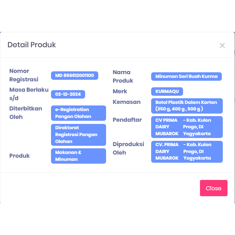The width and height of the screenshot is (235, 235).
Task: Click the 02-12-2024 expiry date badge
Action: pyautogui.click(x=68, y=94)
